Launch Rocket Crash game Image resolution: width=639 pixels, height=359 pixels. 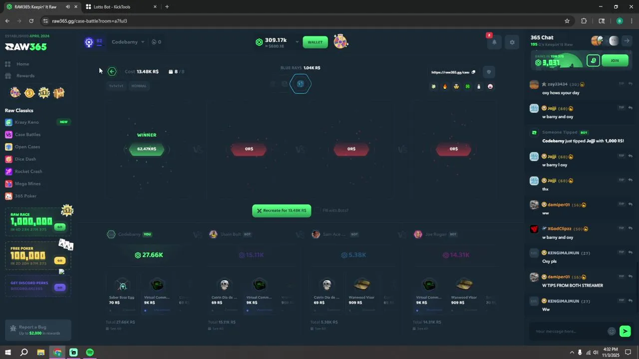point(28,172)
